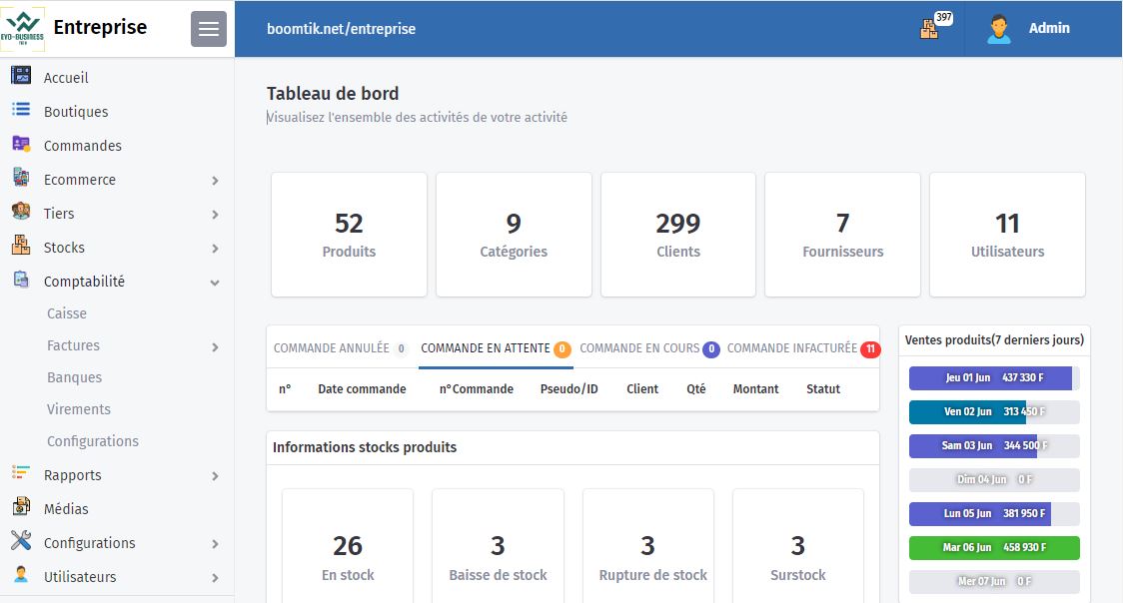Expand the Tiers submenu arrow
The width and height of the screenshot is (1123, 603).
point(215,215)
